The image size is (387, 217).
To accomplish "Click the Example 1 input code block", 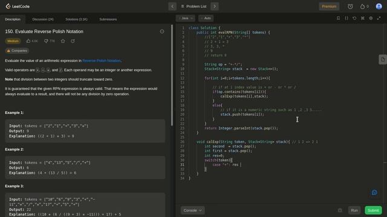I will click(85, 131).
